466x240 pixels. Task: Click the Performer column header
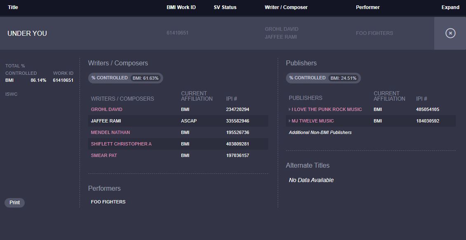point(368,7)
